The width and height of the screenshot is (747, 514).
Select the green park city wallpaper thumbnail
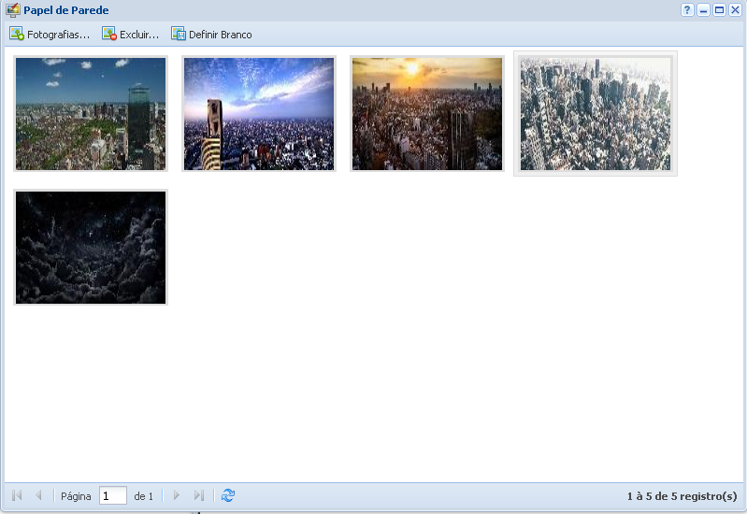tap(91, 114)
